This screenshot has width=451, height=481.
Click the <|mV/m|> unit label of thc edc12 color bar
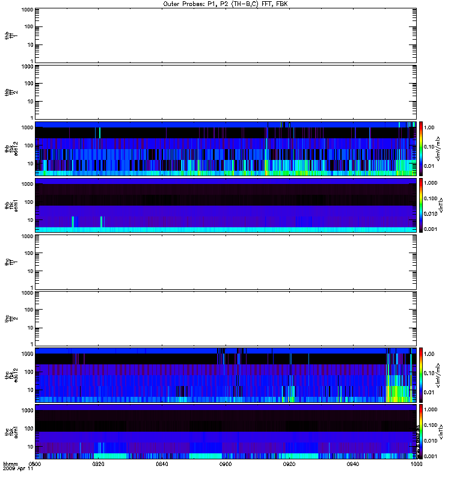point(438,375)
